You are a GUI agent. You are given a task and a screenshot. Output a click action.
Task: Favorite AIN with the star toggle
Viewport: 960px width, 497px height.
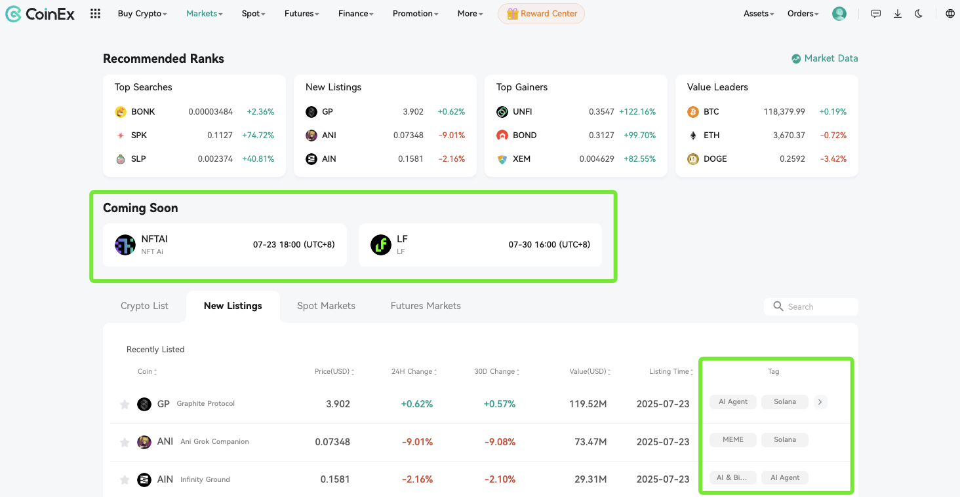click(x=125, y=481)
